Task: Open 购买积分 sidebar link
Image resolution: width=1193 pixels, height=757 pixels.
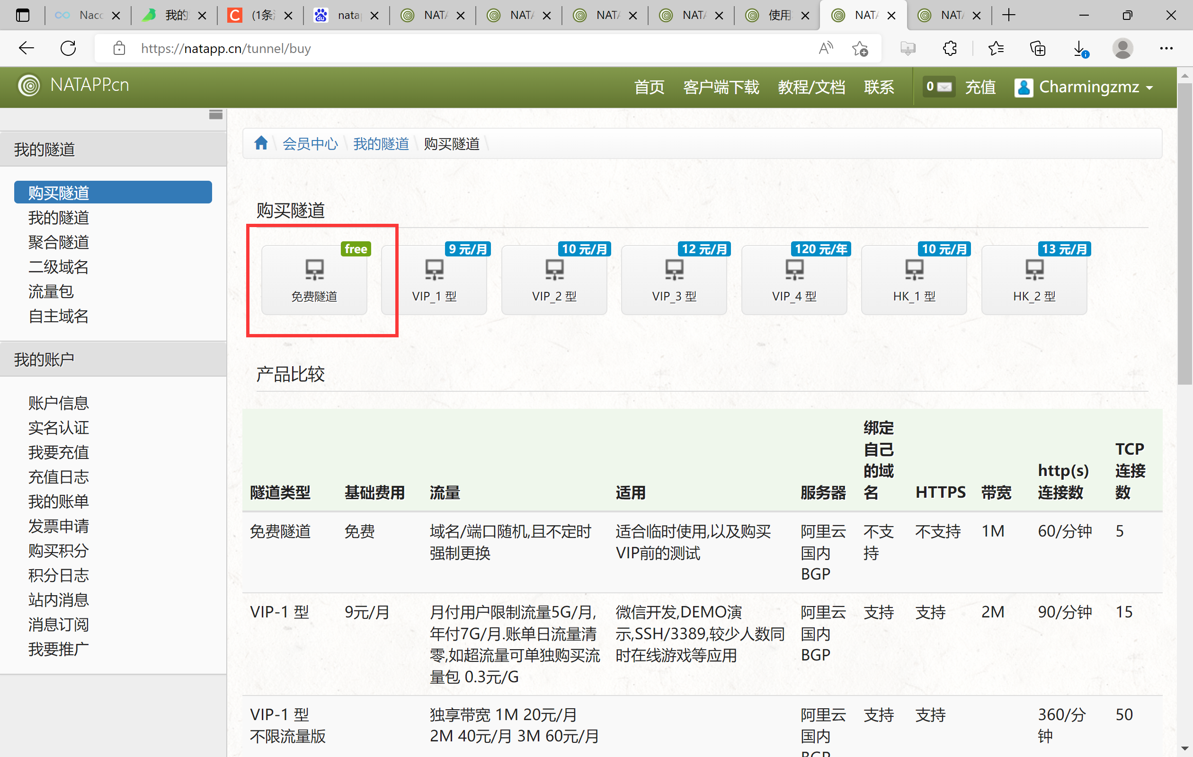Action: (x=58, y=551)
